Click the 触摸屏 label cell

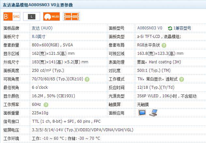pyautogui.click(x=114, y=104)
